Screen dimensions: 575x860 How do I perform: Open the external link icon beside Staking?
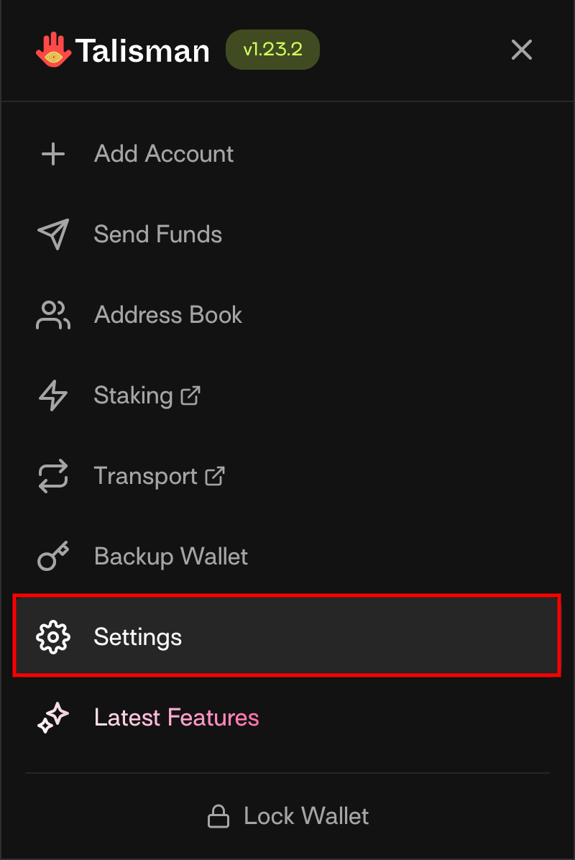pos(190,395)
